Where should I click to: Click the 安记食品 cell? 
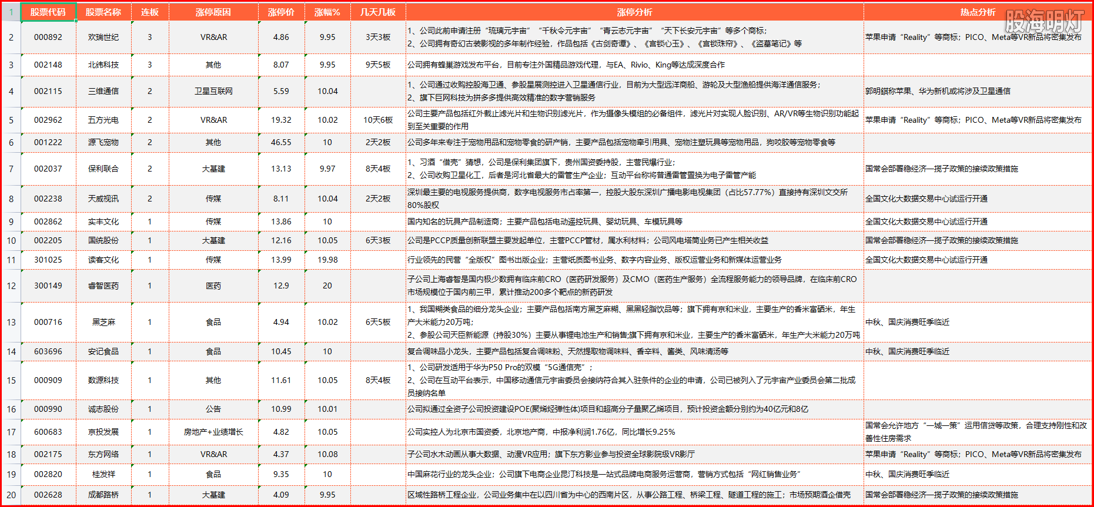pos(103,351)
